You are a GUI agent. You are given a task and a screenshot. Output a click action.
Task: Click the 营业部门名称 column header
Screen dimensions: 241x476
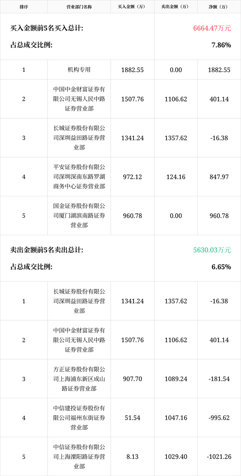pyautogui.click(x=79, y=7)
